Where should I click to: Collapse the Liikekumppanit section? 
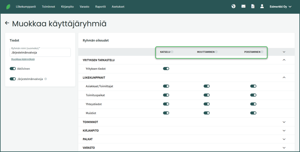[x=284, y=78]
